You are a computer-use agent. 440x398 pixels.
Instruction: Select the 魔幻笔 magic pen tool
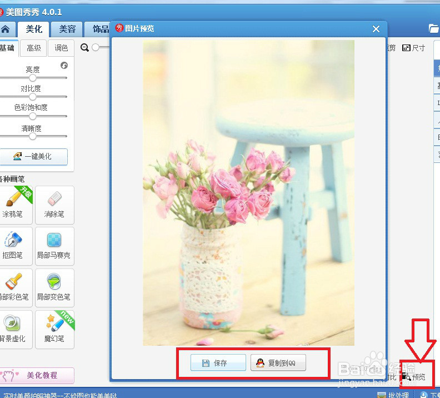pyautogui.click(x=54, y=330)
